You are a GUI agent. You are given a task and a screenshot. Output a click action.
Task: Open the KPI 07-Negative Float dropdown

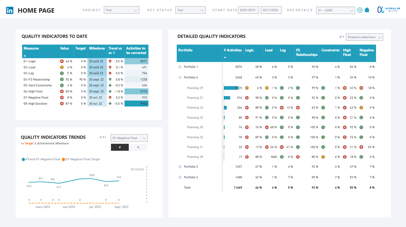[x=129, y=138]
